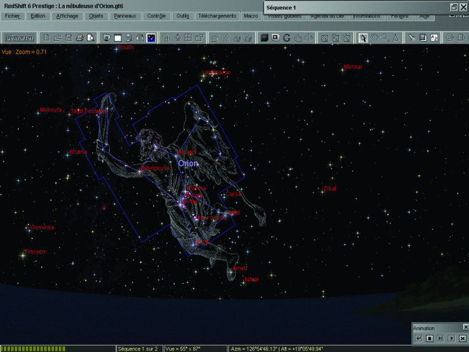Select the highlighted starry sky view icon
Viewport: 469px width, 352px height.
tap(151, 38)
